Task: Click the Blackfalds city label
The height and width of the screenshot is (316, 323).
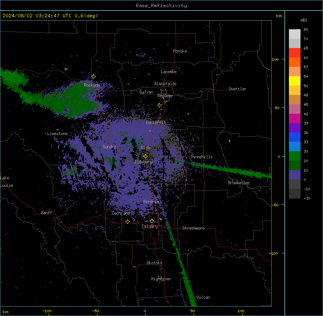Action: pos(165,84)
